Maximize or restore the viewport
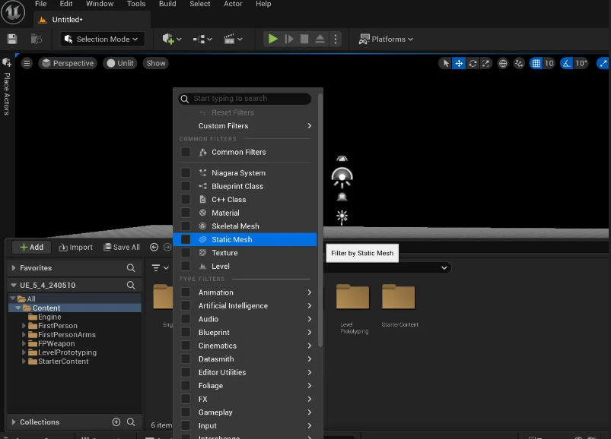Viewport: 611px width, 439px height. (x=603, y=63)
